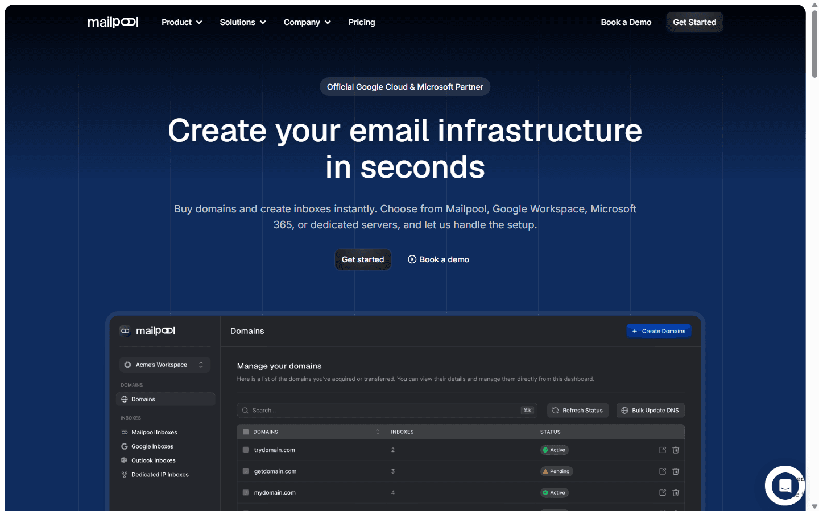Viewport: 819px width, 511px height.
Task: Click the scrollbar down arrow
Action: point(814,506)
